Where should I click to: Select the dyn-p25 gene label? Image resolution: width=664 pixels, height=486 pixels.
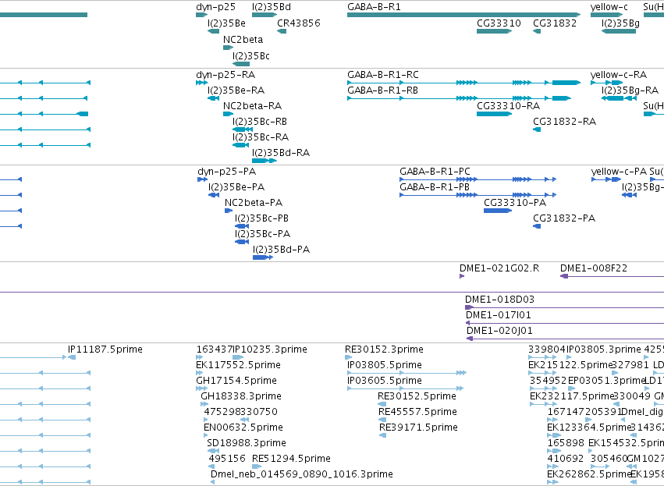215,7
